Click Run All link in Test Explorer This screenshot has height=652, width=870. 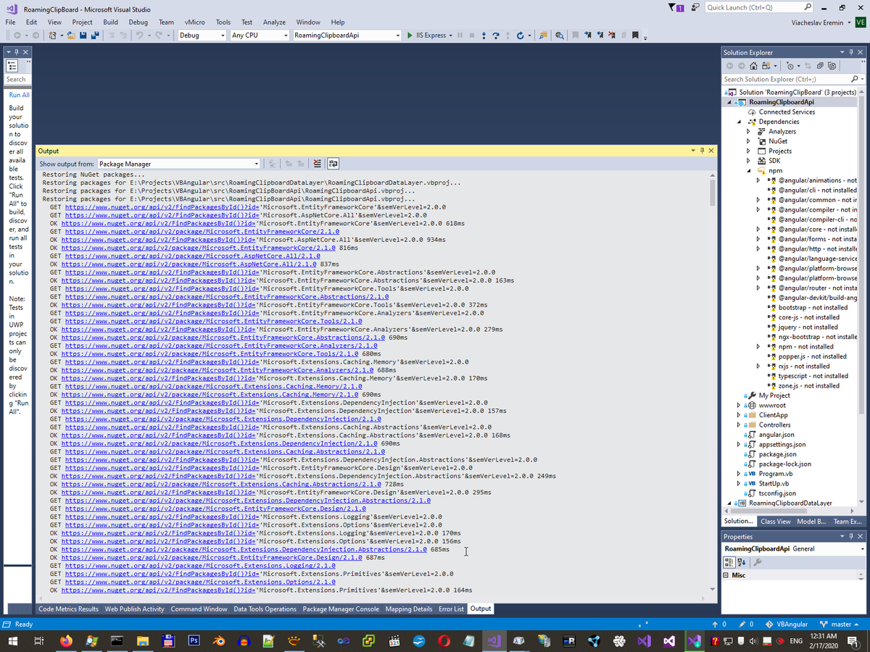pyautogui.click(x=20, y=95)
